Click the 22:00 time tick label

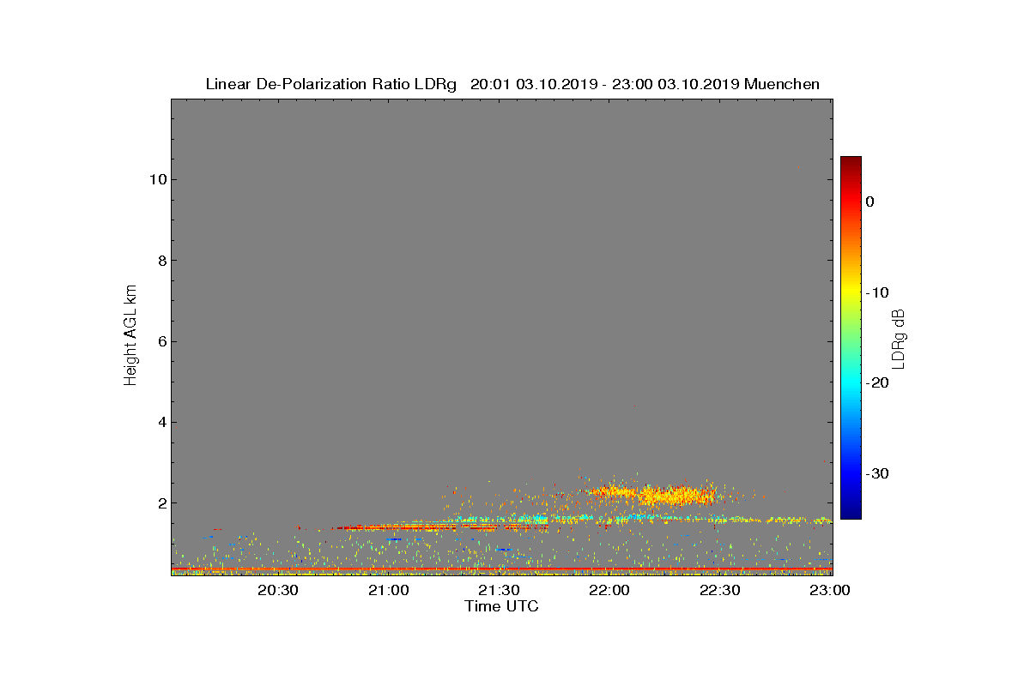[610, 591]
